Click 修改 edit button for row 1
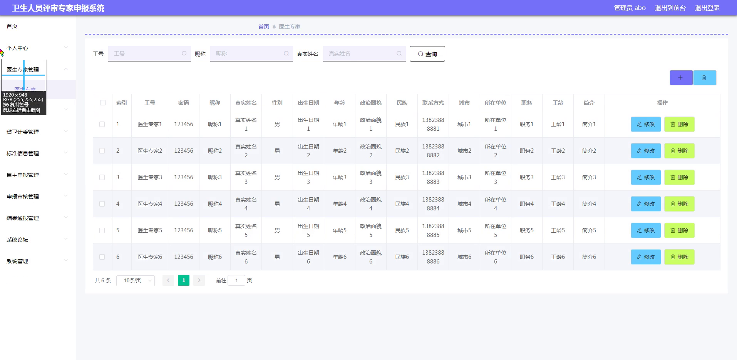Image resolution: width=737 pixels, height=360 pixels. [x=645, y=124]
